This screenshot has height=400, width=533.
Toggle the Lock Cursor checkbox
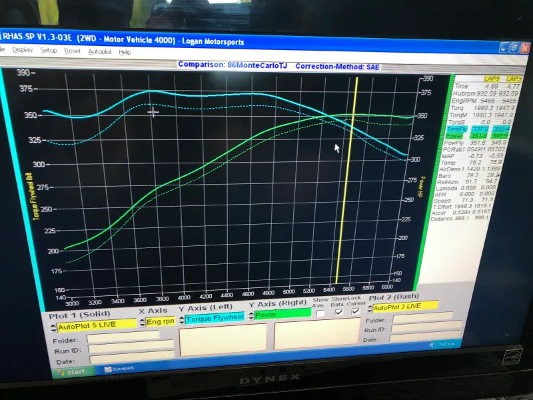[x=356, y=312]
